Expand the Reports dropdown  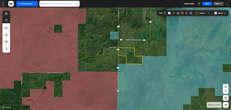[225, 13]
